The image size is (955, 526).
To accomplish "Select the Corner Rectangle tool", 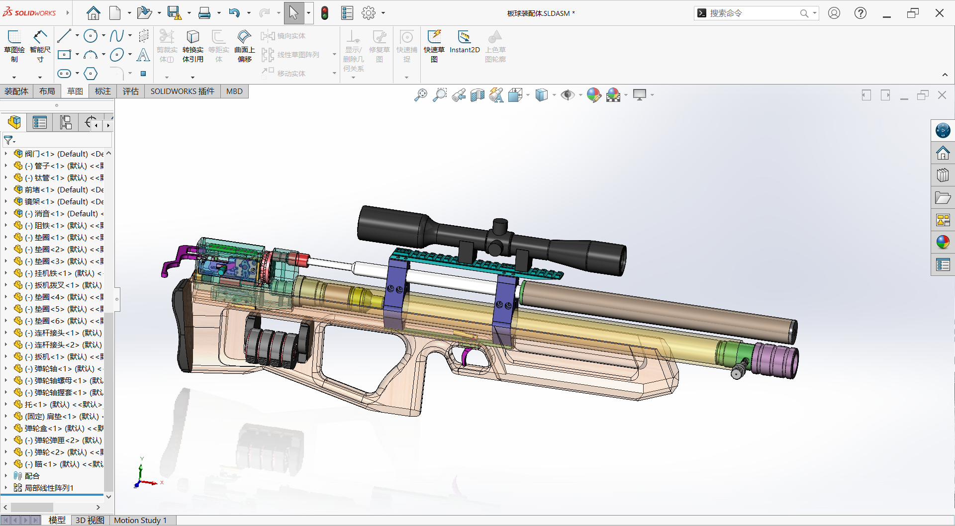I will tap(64, 55).
